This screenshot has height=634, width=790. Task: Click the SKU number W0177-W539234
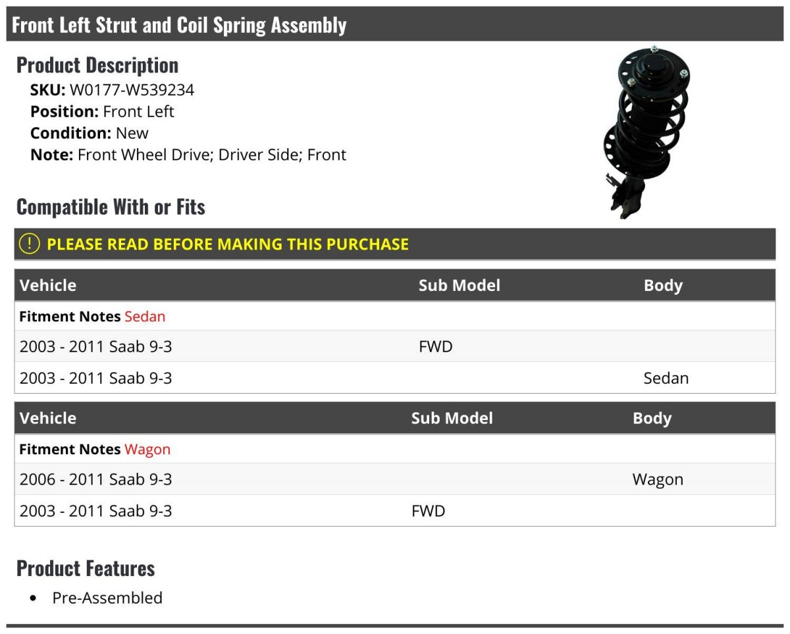(132, 90)
